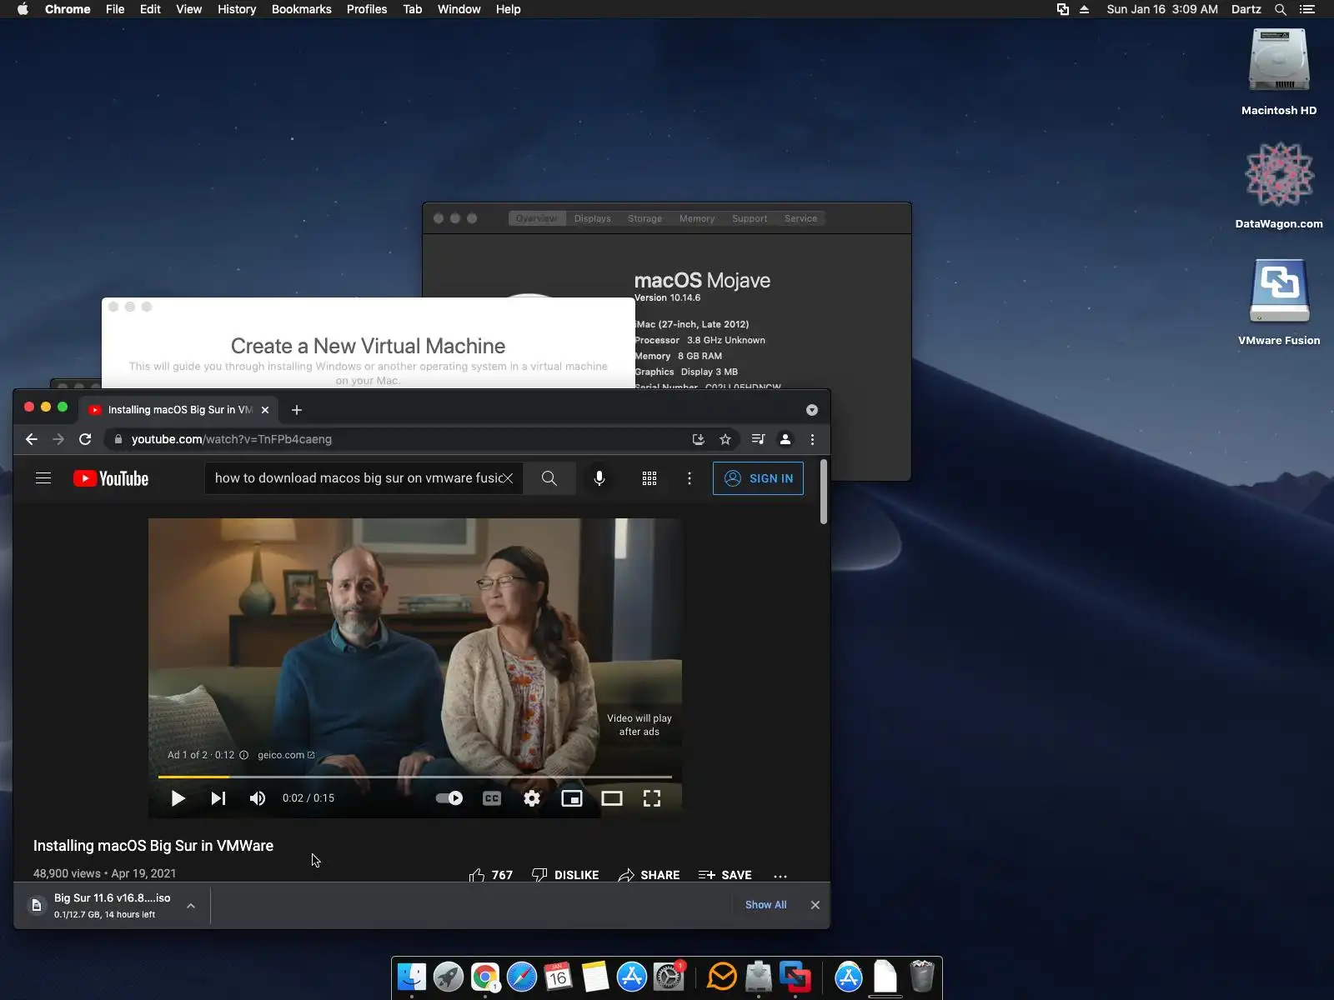This screenshot has height=1000, width=1334.
Task: Toggle closed captions
Action: (x=492, y=798)
